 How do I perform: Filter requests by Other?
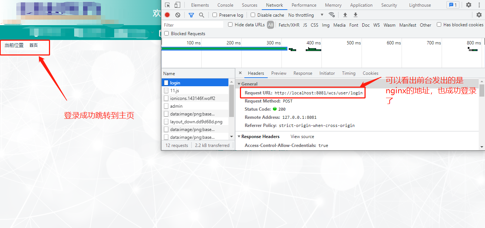[425, 25]
